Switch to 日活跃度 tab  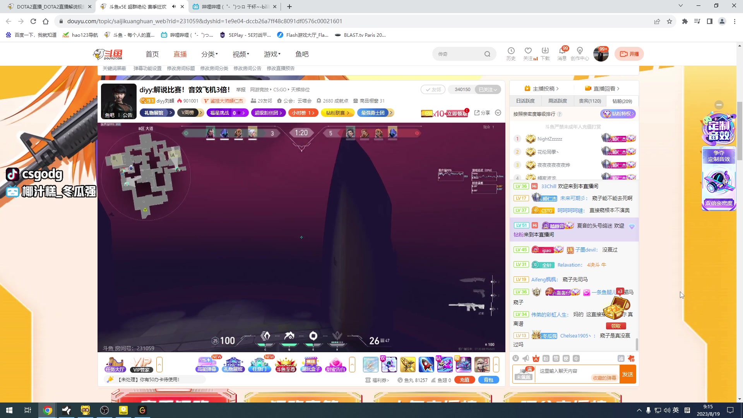[525, 101]
